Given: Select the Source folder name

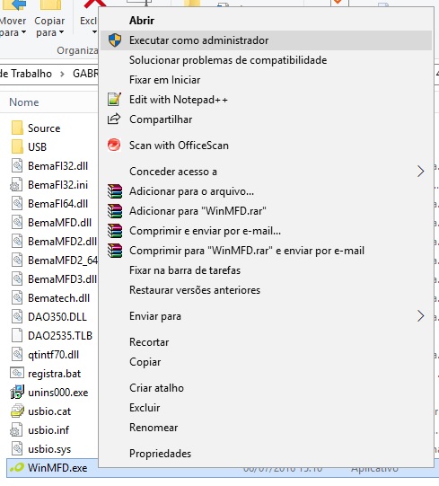Looking at the screenshot, I should tap(44, 128).
